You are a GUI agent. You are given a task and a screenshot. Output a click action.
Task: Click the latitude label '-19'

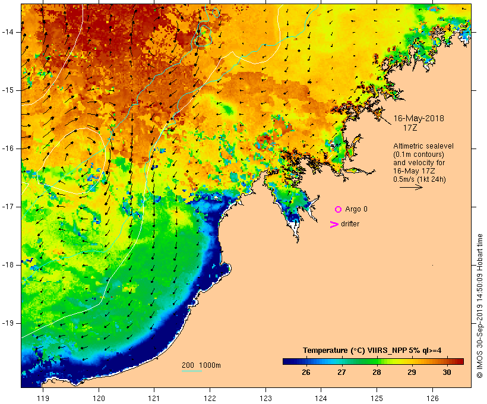[x=8, y=323]
